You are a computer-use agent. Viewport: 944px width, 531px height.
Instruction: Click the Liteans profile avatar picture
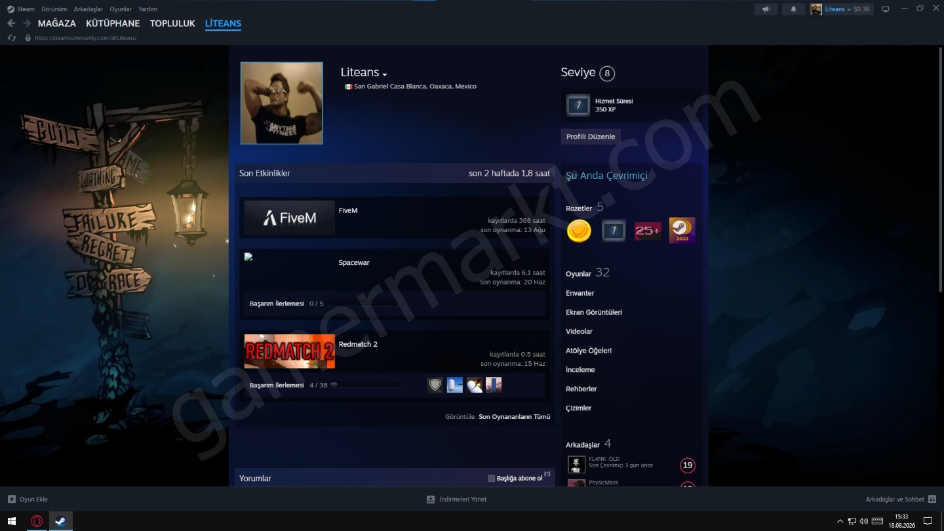[282, 103]
